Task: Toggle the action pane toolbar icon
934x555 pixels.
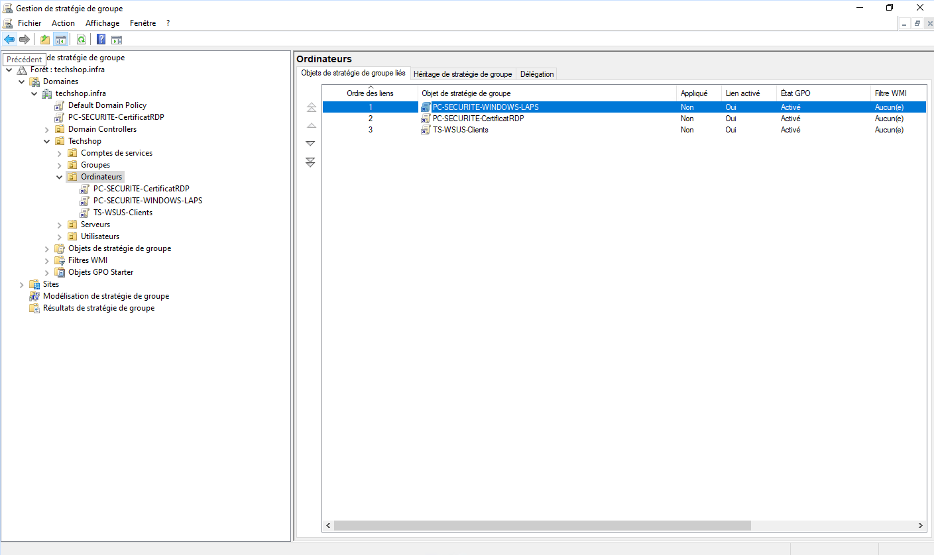Action: (117, 39)
